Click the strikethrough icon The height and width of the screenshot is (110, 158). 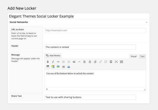pos(58,62)
